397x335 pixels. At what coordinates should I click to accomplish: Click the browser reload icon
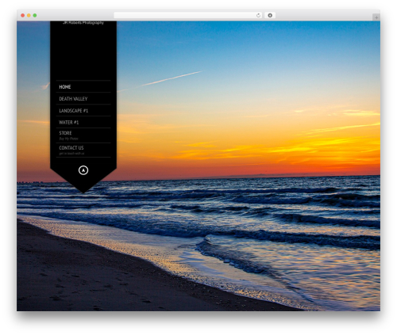coord(258,15)
